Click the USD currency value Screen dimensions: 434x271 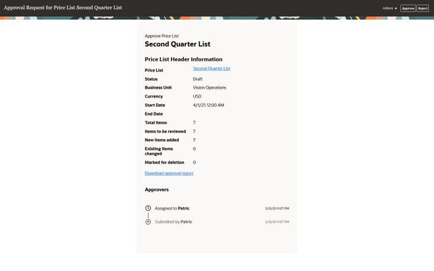click(197, 96)
